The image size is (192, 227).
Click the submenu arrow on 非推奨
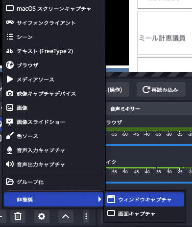[99, 199]
